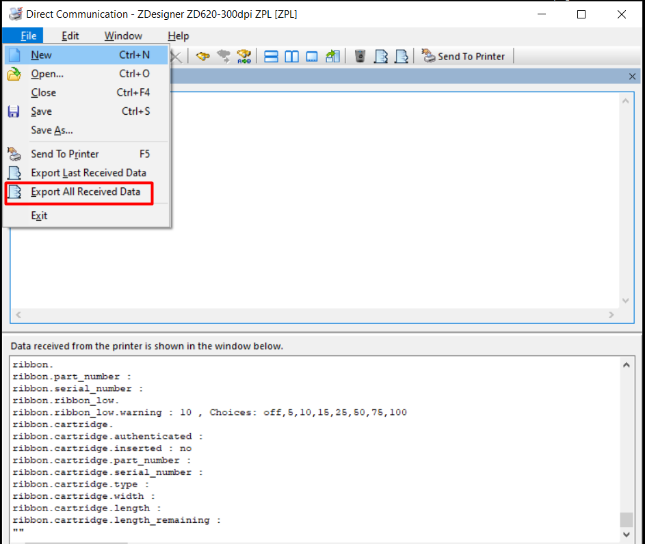Click the editor's vertical scrollbar down arrow
Viewport: 645px width, 544px height.
626,300
